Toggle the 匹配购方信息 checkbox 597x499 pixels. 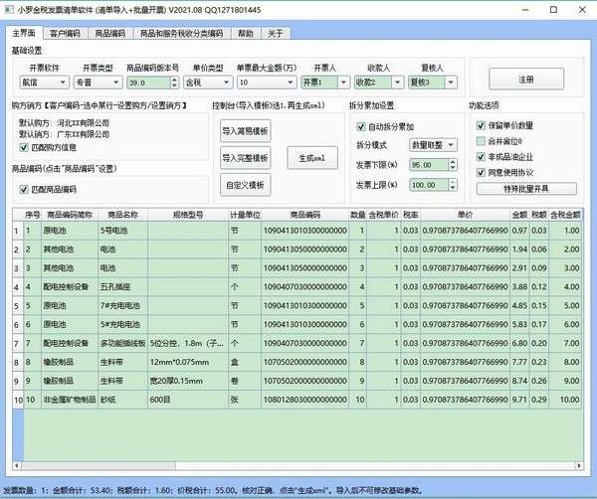pos(25,148)
